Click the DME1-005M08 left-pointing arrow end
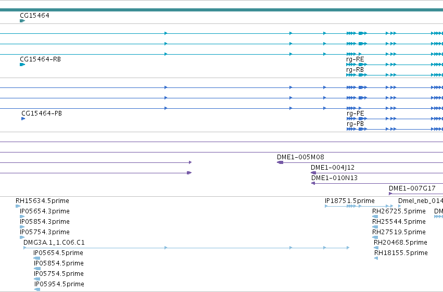 click(280, 162)
